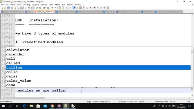This screenshot has height=109, width=194.
Task: Toggle the Monitoring eye icon
Action: pos(90,8)
